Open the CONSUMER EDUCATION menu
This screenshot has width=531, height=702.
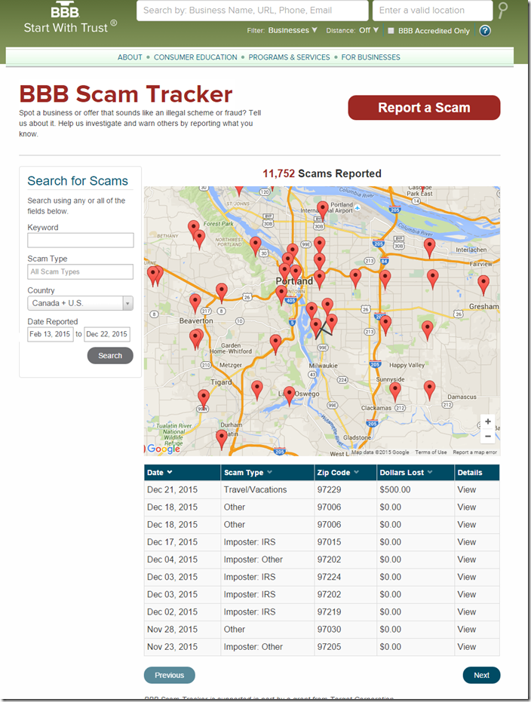click(195, 57)
